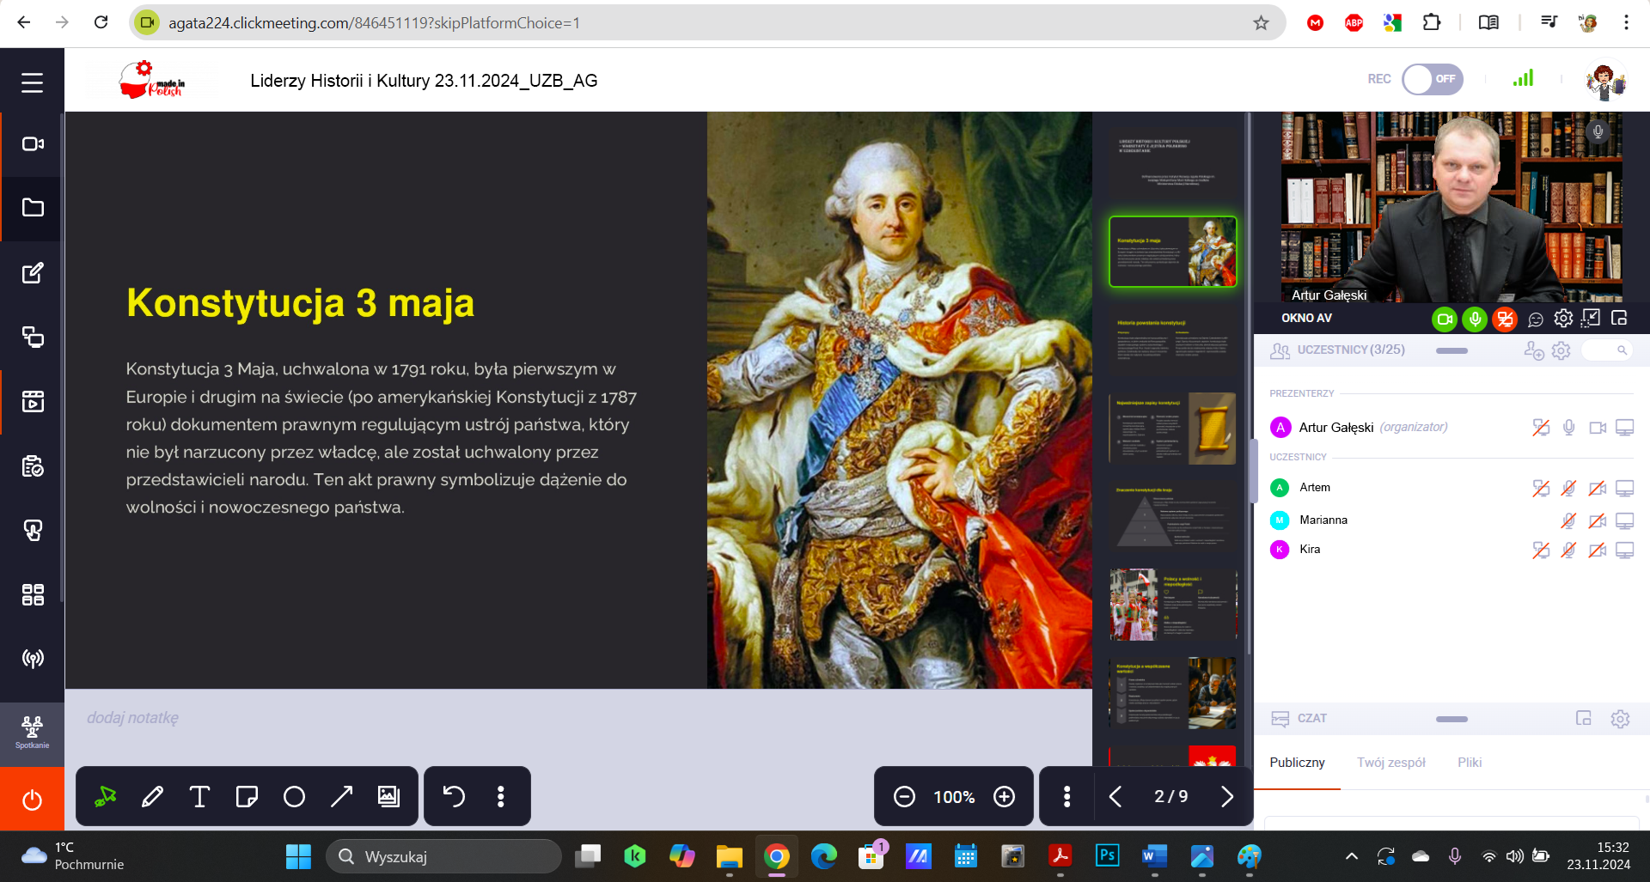Collapse the UCZESTNICY panel using its handle
This screenshot has height=882, width=1650.
[1451, 350]
